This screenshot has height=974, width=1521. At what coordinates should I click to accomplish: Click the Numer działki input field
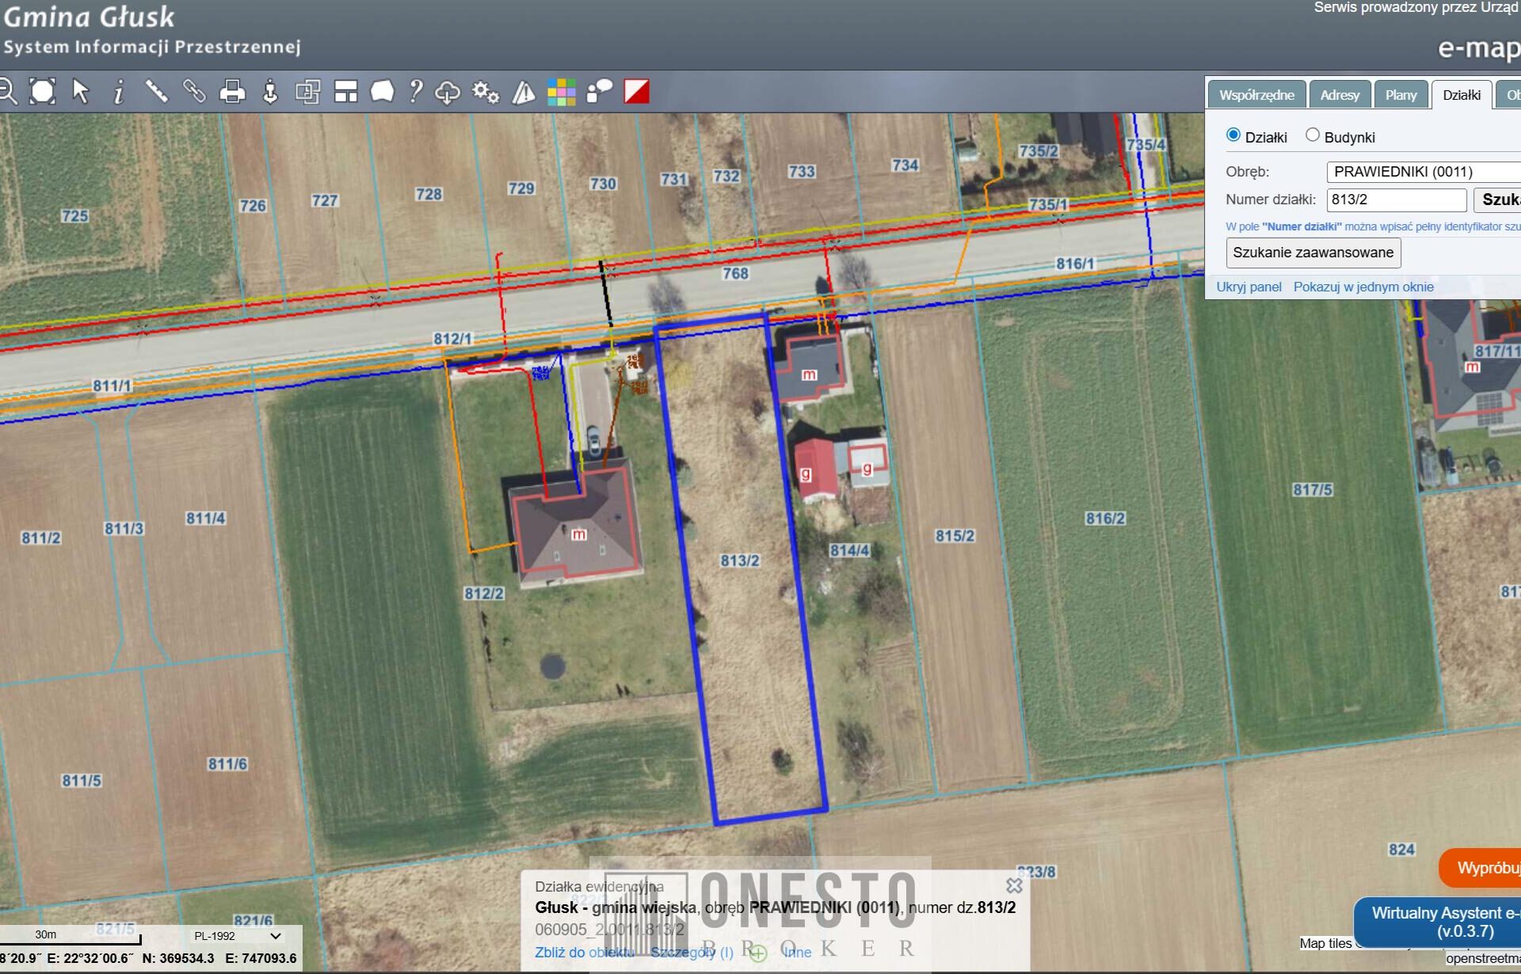pos(1396,200)
